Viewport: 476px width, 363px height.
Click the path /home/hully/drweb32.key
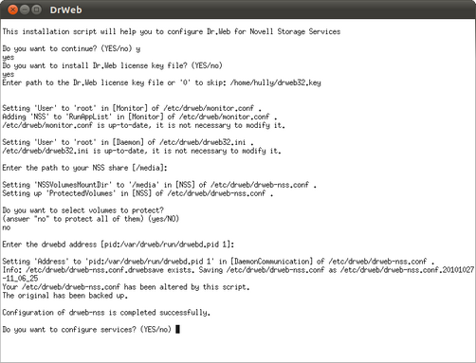click(x=275, y=82)
